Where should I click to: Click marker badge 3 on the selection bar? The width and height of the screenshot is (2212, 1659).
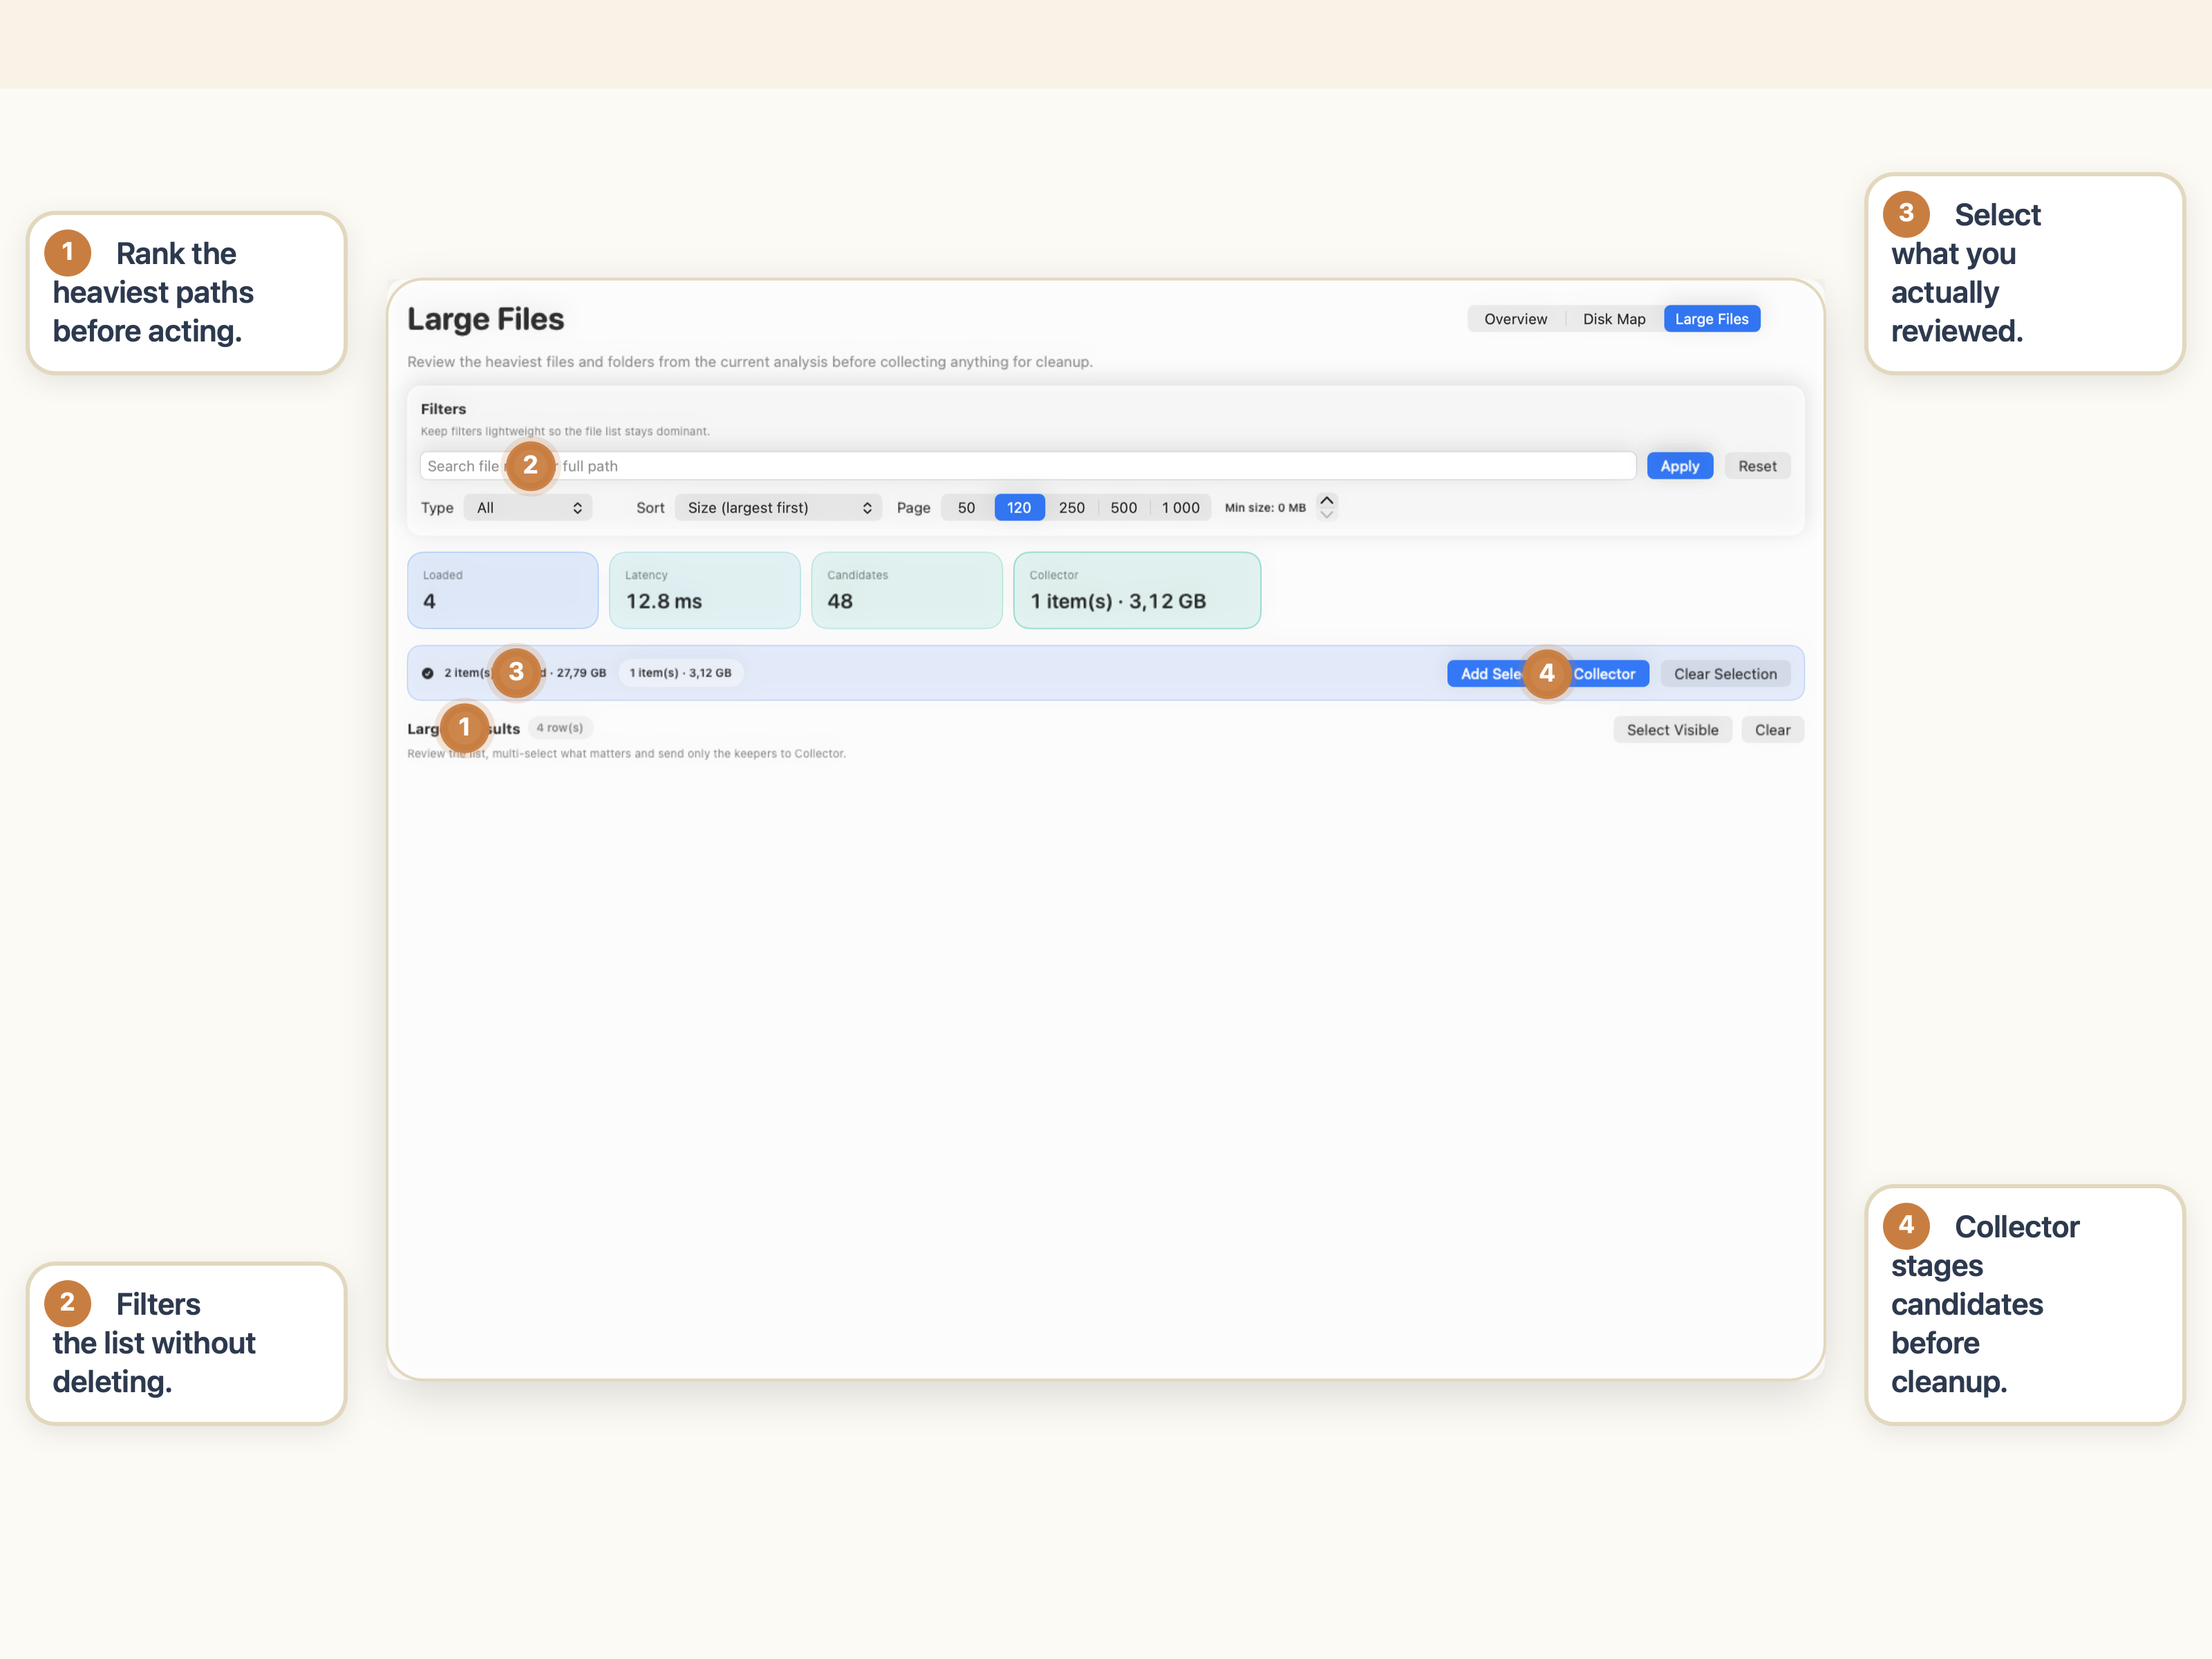[x=516, y=672]
